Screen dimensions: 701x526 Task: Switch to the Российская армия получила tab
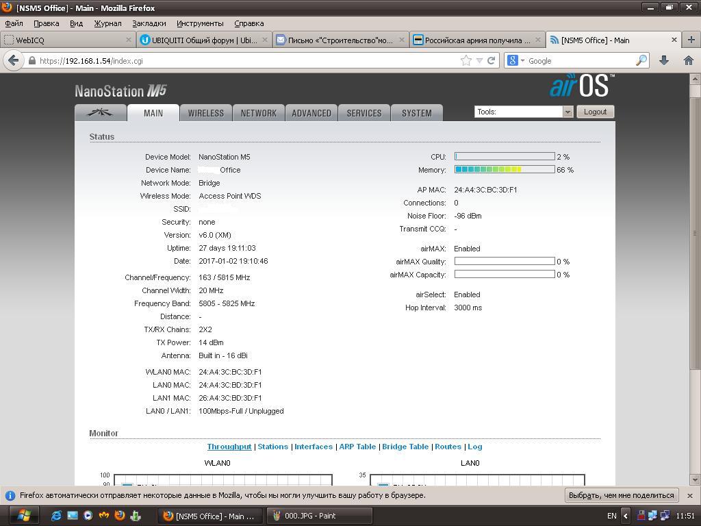(x=477, y=40)
